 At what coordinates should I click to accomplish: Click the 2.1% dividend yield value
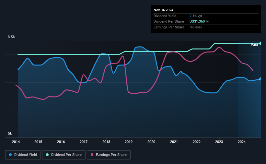(x=193, y=16)
